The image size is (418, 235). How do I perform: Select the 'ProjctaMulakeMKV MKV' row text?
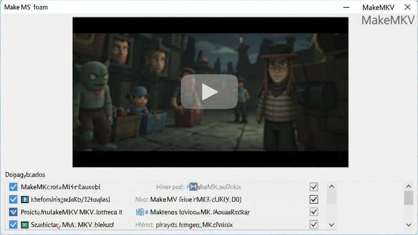pyautogui.click(x=71, y=212)
